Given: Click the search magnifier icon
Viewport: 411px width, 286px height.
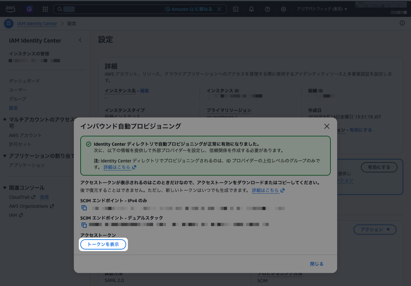Looking at the screenshot, I should [x=59, y=9].
